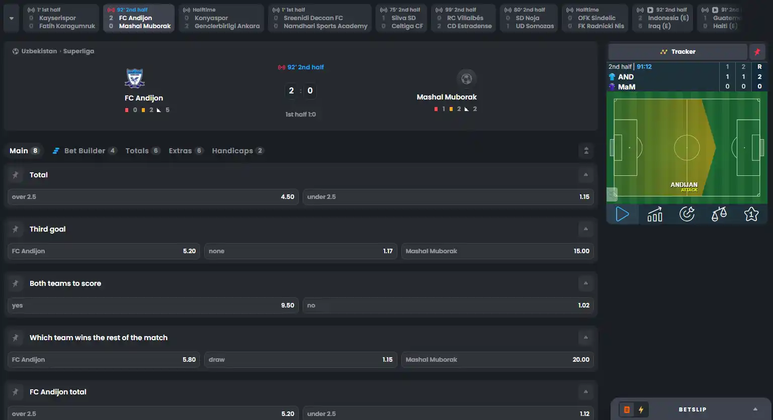Click the star lineup icon in tracker

coord(751,214)
